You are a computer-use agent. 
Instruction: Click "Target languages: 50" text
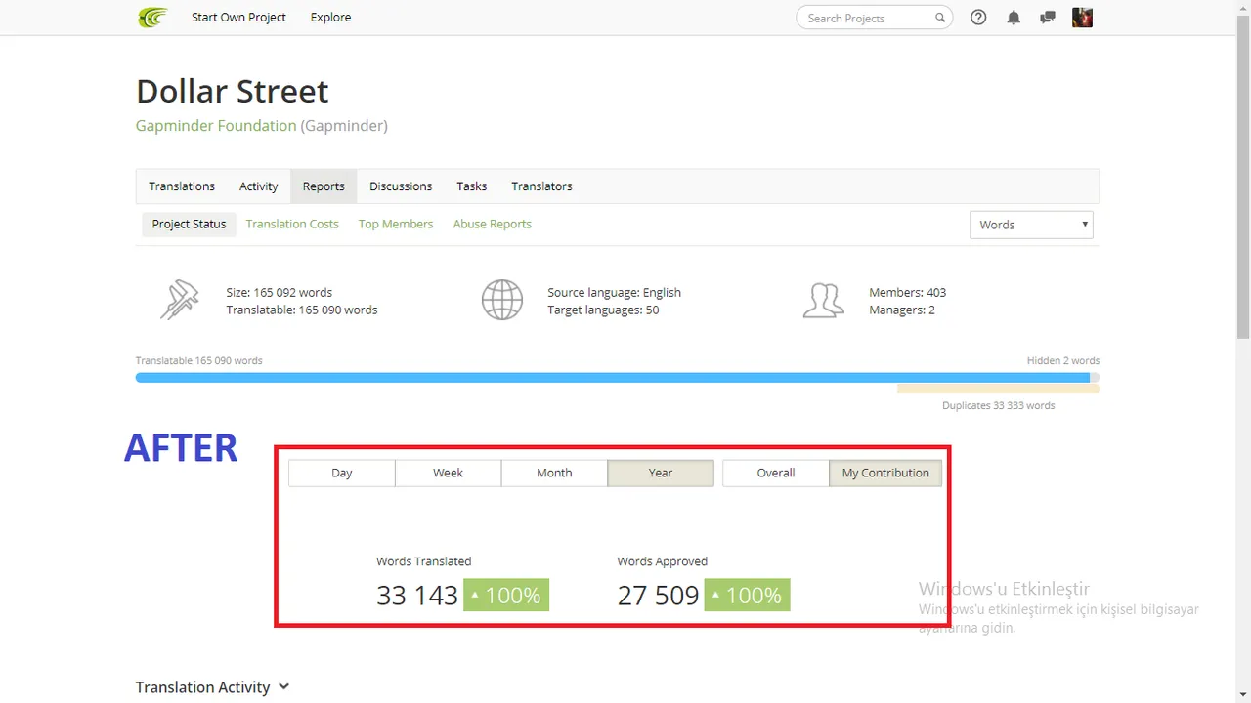[603, 310]
